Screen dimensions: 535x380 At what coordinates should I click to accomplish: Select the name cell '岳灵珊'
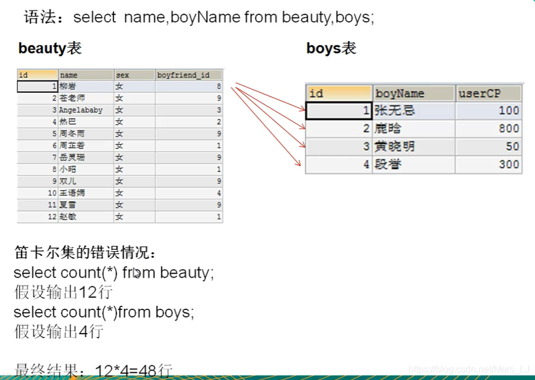click(x=86, y=157)
